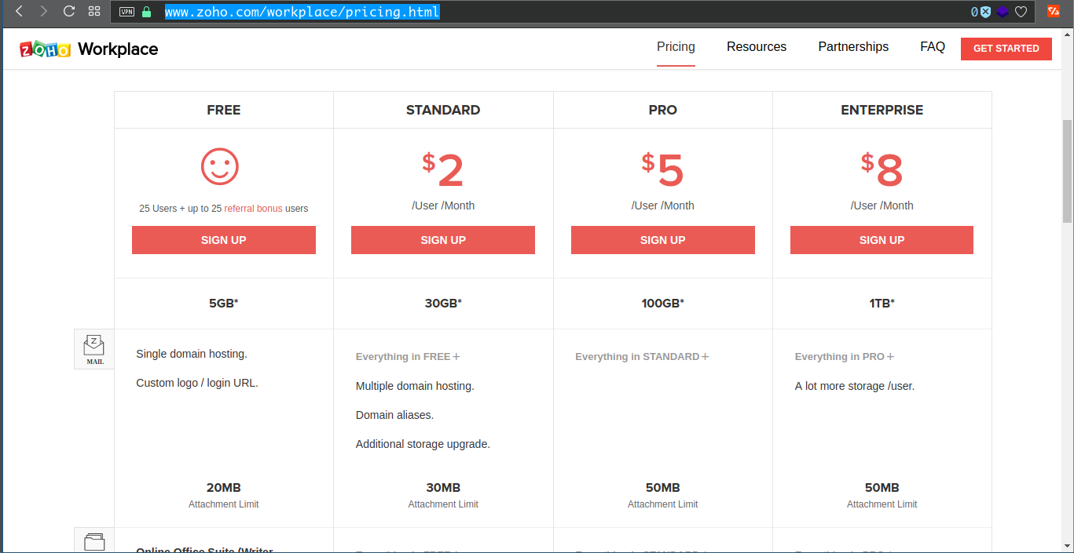The width and height of the screenshot is (1074, 553).
Task: Click the ENTERPRISE column heading
Action: (x=882, y=110)
